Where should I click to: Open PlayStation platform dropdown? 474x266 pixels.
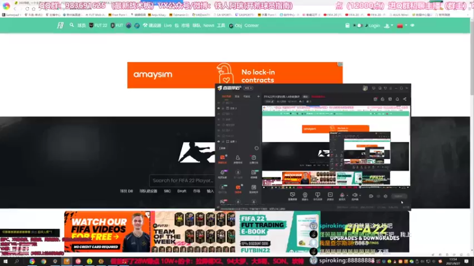(389, 25)
